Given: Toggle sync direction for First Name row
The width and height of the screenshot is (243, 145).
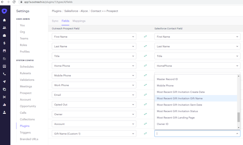Looking at the screenshot, I should click(145, 37).
